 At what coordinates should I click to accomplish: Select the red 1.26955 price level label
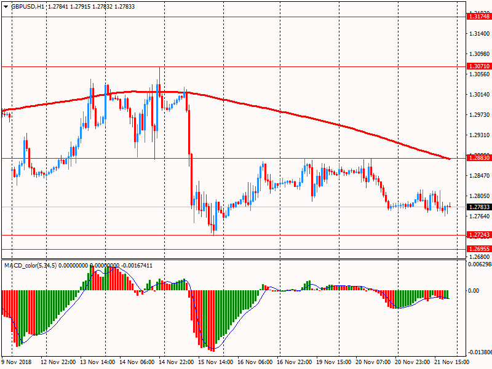click(478, 249)
